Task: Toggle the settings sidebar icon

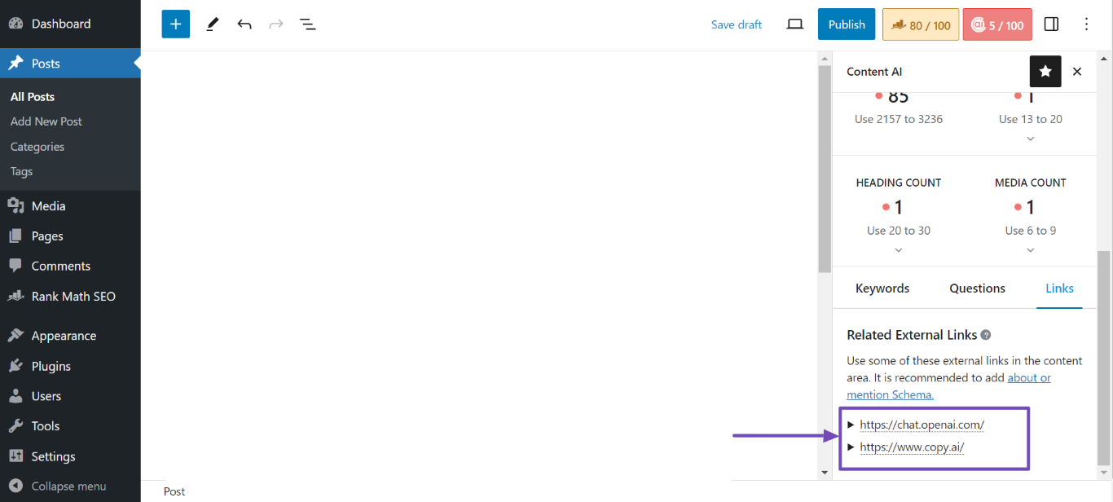Action: [x=1051, y=24]
